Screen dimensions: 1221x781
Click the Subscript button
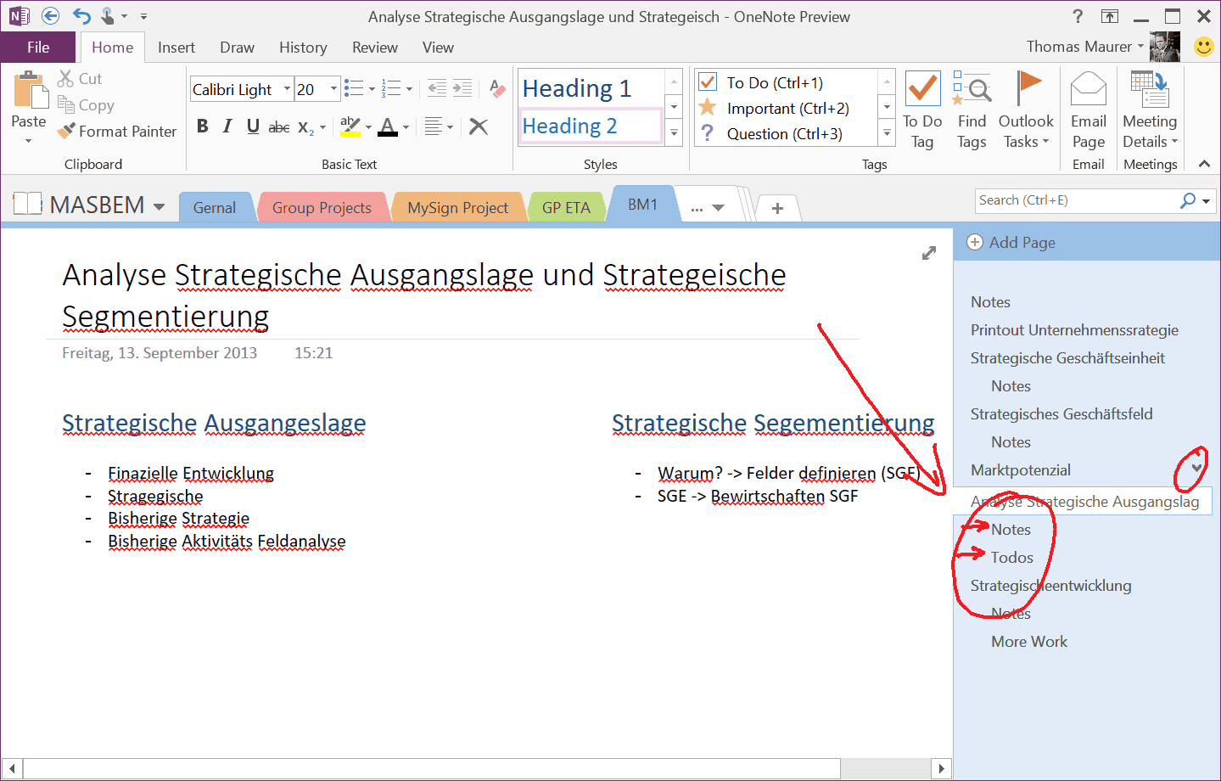tap(305, 127)
